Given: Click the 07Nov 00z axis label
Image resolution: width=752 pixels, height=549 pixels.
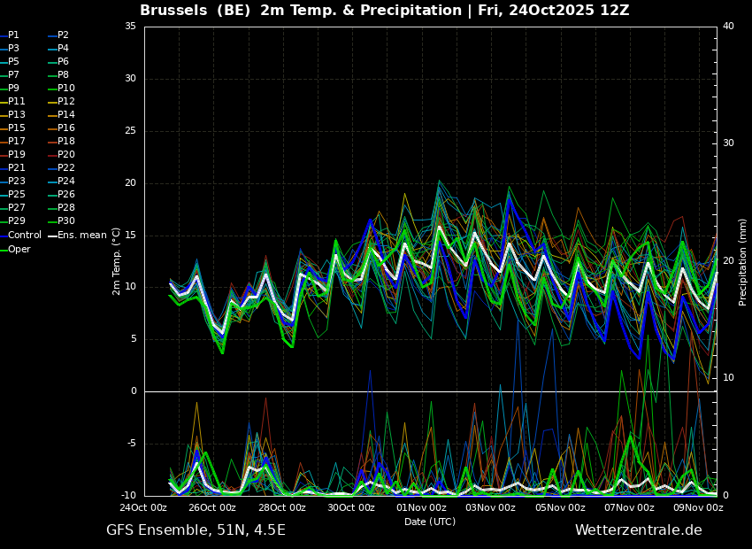Looking at the screenshot, I should (629, 507).
